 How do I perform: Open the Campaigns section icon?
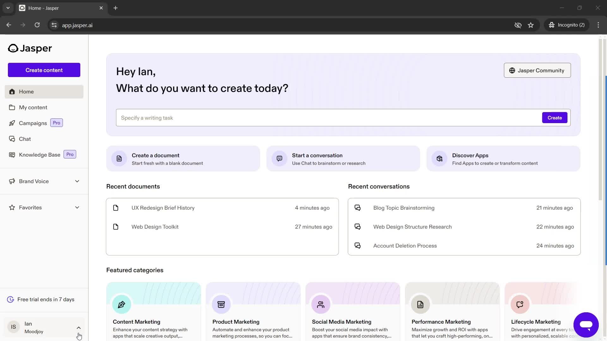(x=11, y=123)
